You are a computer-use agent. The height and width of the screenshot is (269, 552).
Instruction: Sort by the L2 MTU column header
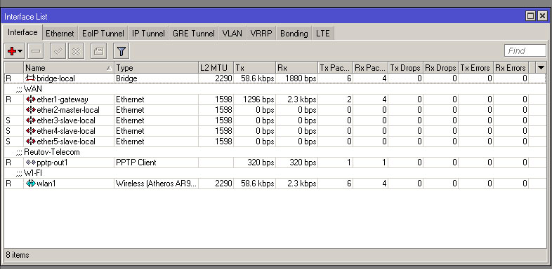(x=216, y=67)
